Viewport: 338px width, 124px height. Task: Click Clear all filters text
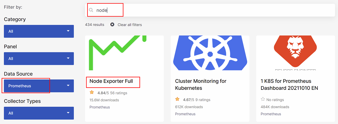point(130,25)
